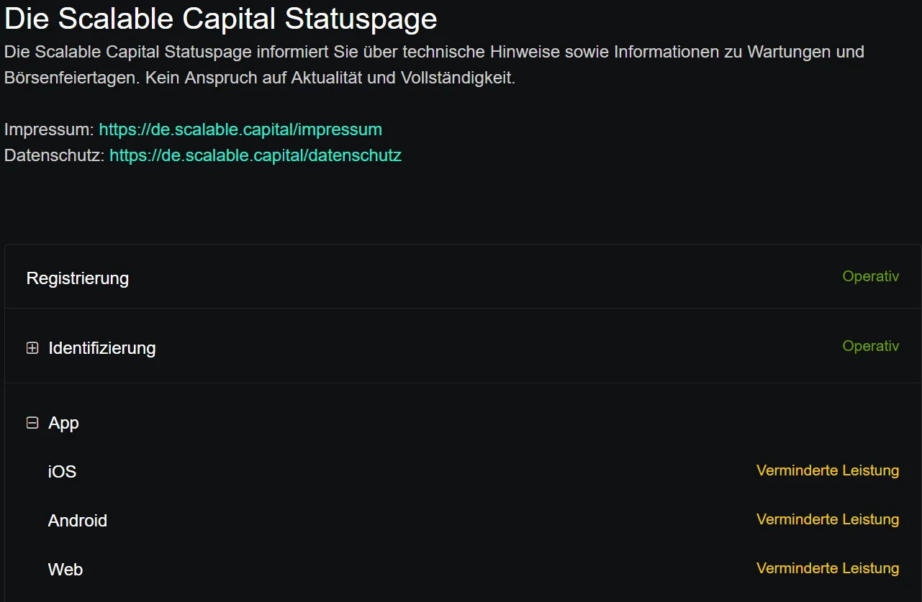Viewport: 922px width, 602px height.
Task: Click the Operativ status for Registrierung
Action: click(x=870, y=276)
